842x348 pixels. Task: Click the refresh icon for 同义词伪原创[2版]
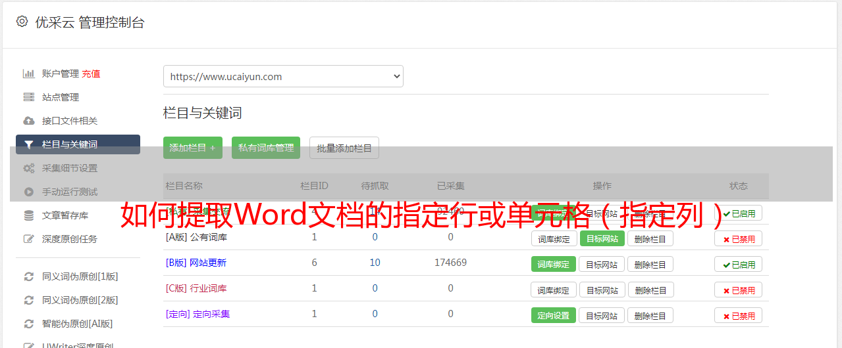point(28,300)
